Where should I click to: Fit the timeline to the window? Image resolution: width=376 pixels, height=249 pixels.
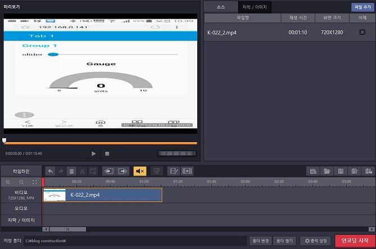coord(35,182)
